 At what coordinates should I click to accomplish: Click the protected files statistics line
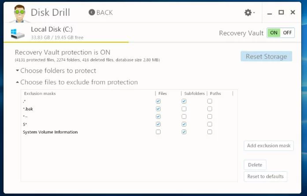(87, 60)
